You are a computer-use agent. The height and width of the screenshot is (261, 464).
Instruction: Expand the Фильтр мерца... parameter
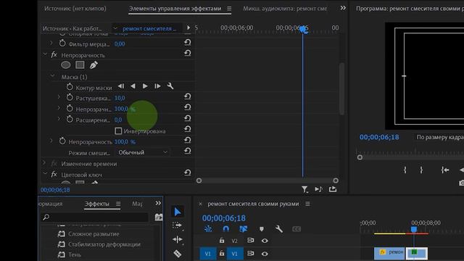pos(51,43)
